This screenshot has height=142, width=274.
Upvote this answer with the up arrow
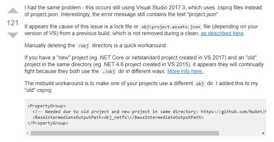click(x=13, y=11)
